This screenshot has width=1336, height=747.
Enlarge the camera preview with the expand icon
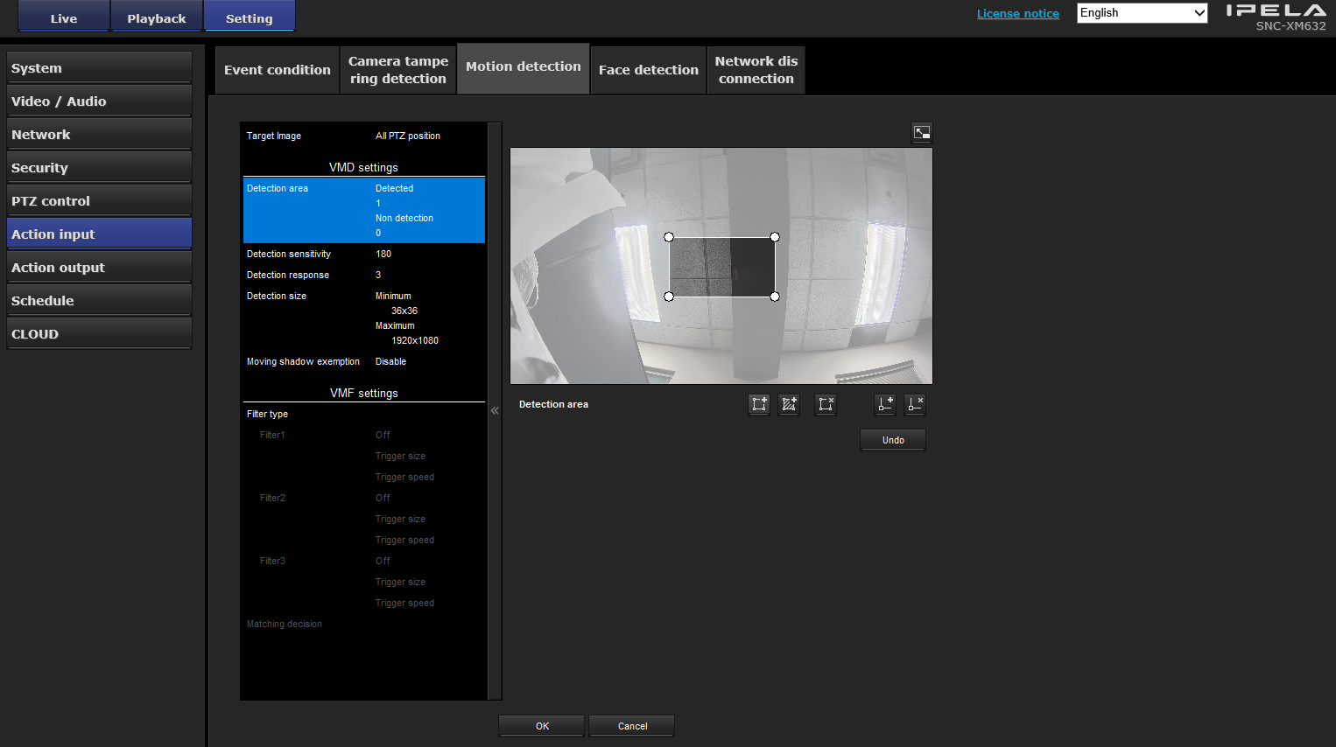point(922,133)
